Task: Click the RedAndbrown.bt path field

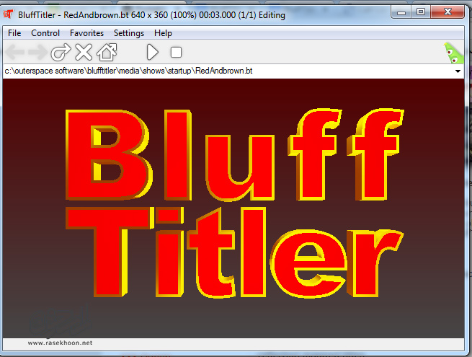Action: 233,71
